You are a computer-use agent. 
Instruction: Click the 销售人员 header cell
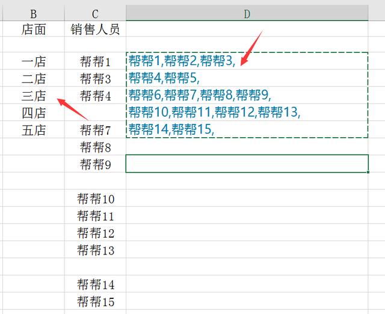click(x=96, y=29)
